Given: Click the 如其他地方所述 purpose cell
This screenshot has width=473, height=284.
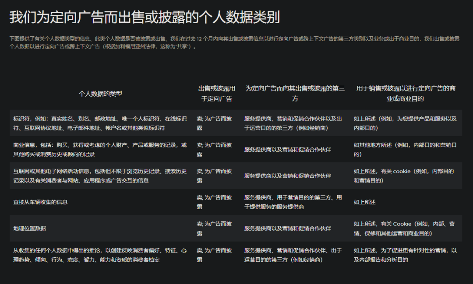Looking at the screenshot, I should tap(405, 150).
